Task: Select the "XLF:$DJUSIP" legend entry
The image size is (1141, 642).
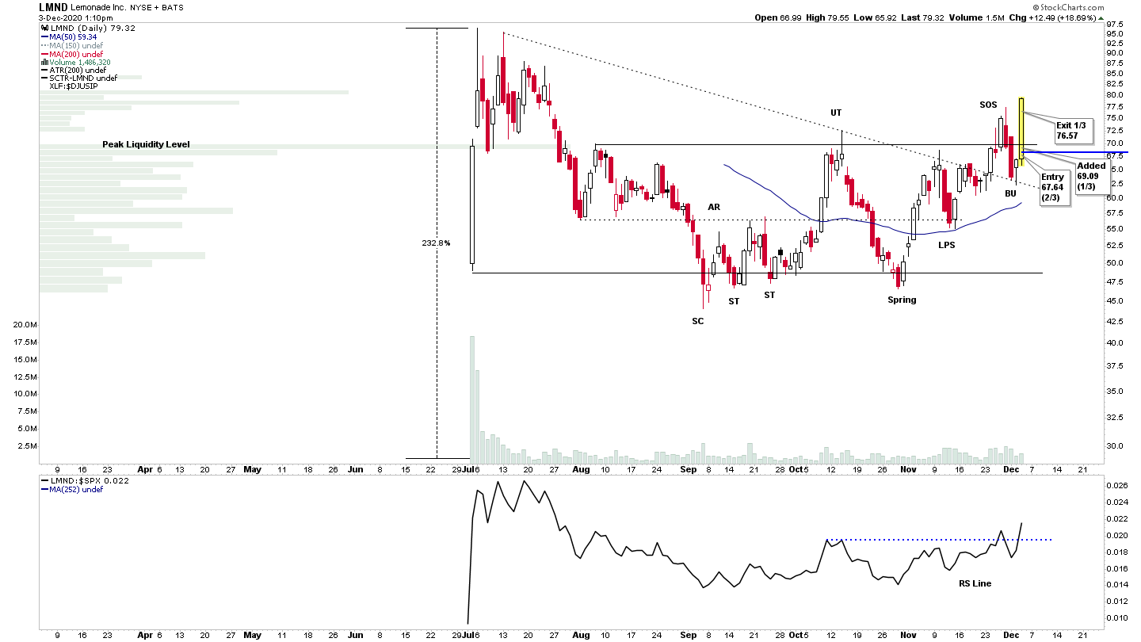Action: pos(73,86)
